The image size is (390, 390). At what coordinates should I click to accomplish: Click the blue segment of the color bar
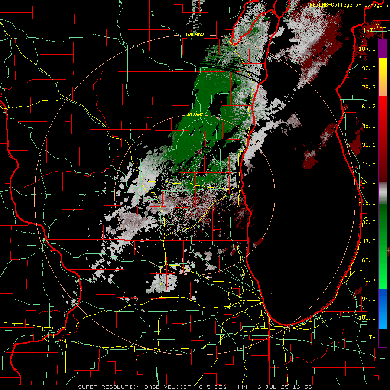point(383,309)
